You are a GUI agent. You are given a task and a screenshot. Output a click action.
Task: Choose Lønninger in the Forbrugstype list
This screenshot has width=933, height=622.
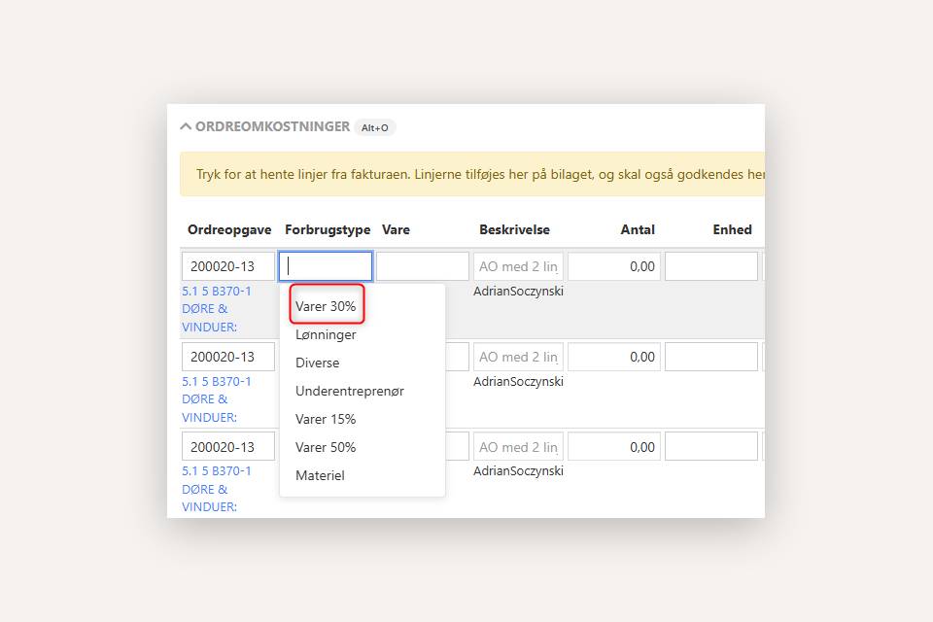[326, 334]
